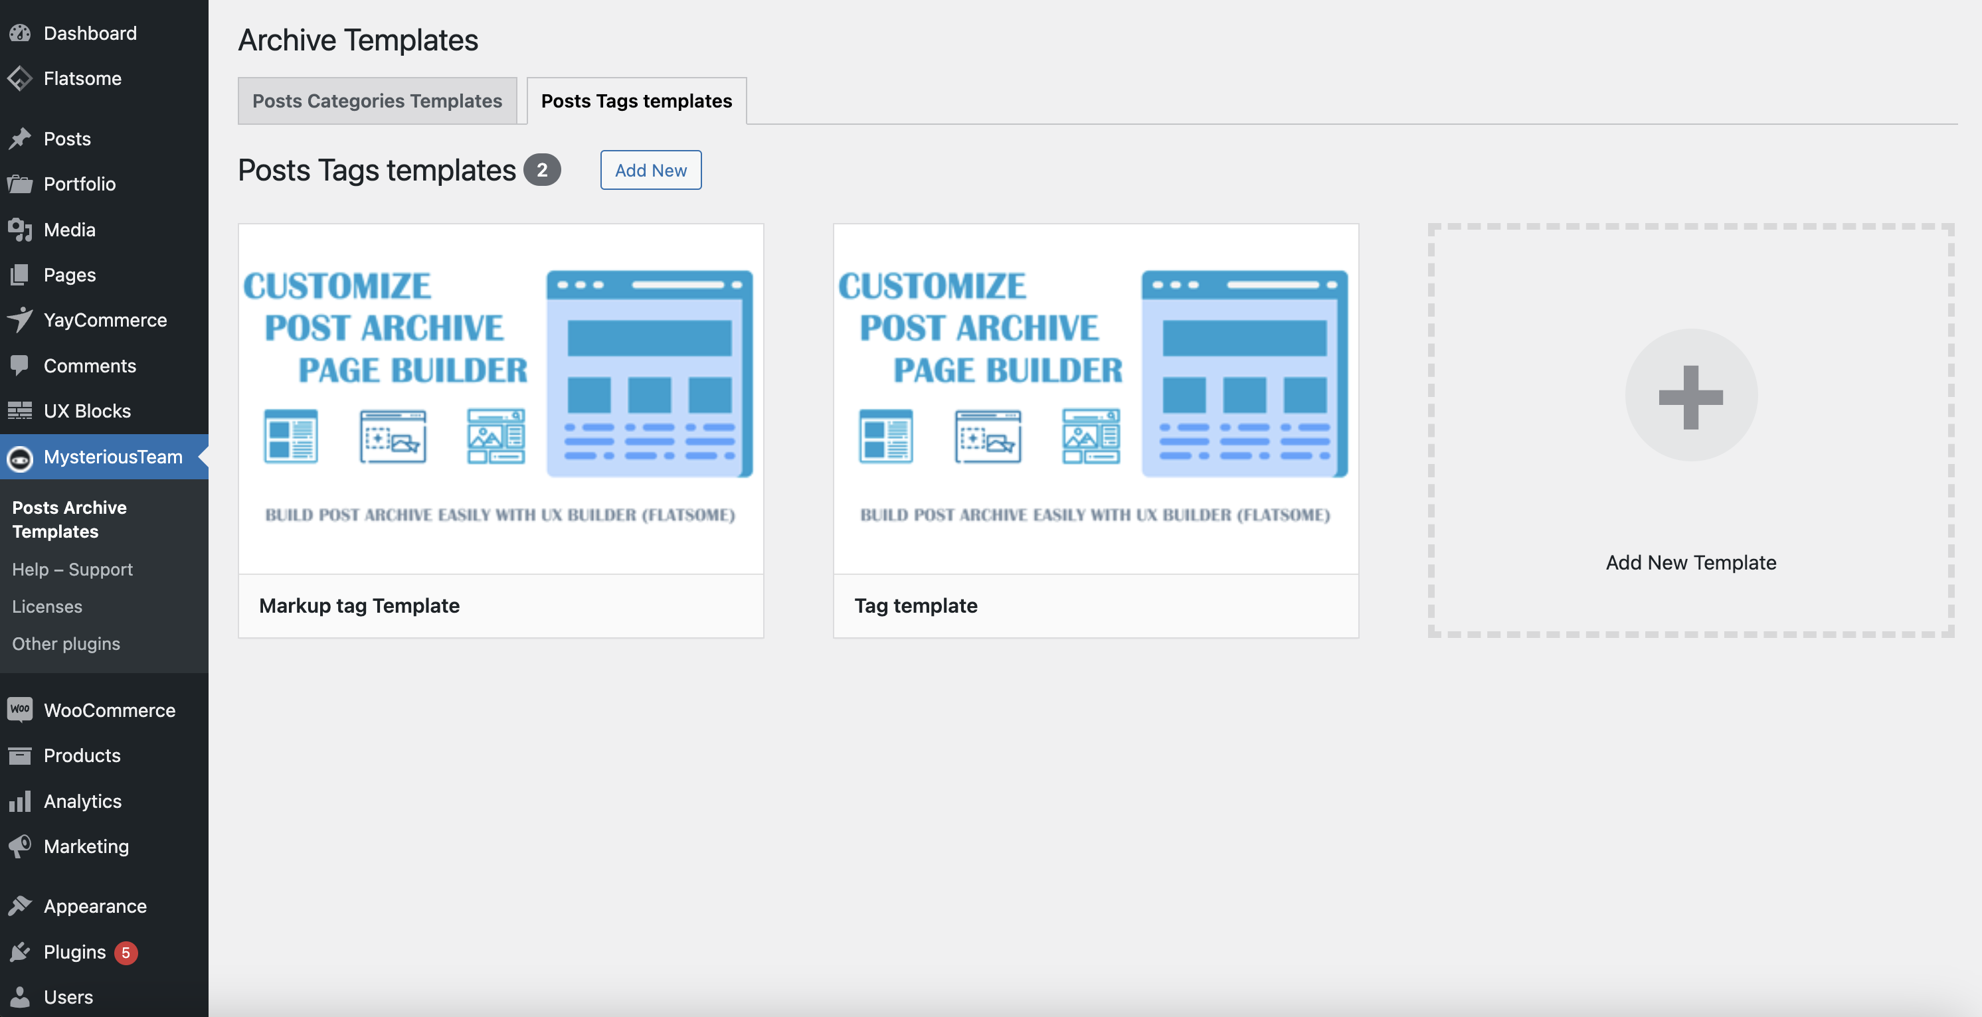Click the Flatsome diamond icon

coord(20,78)
